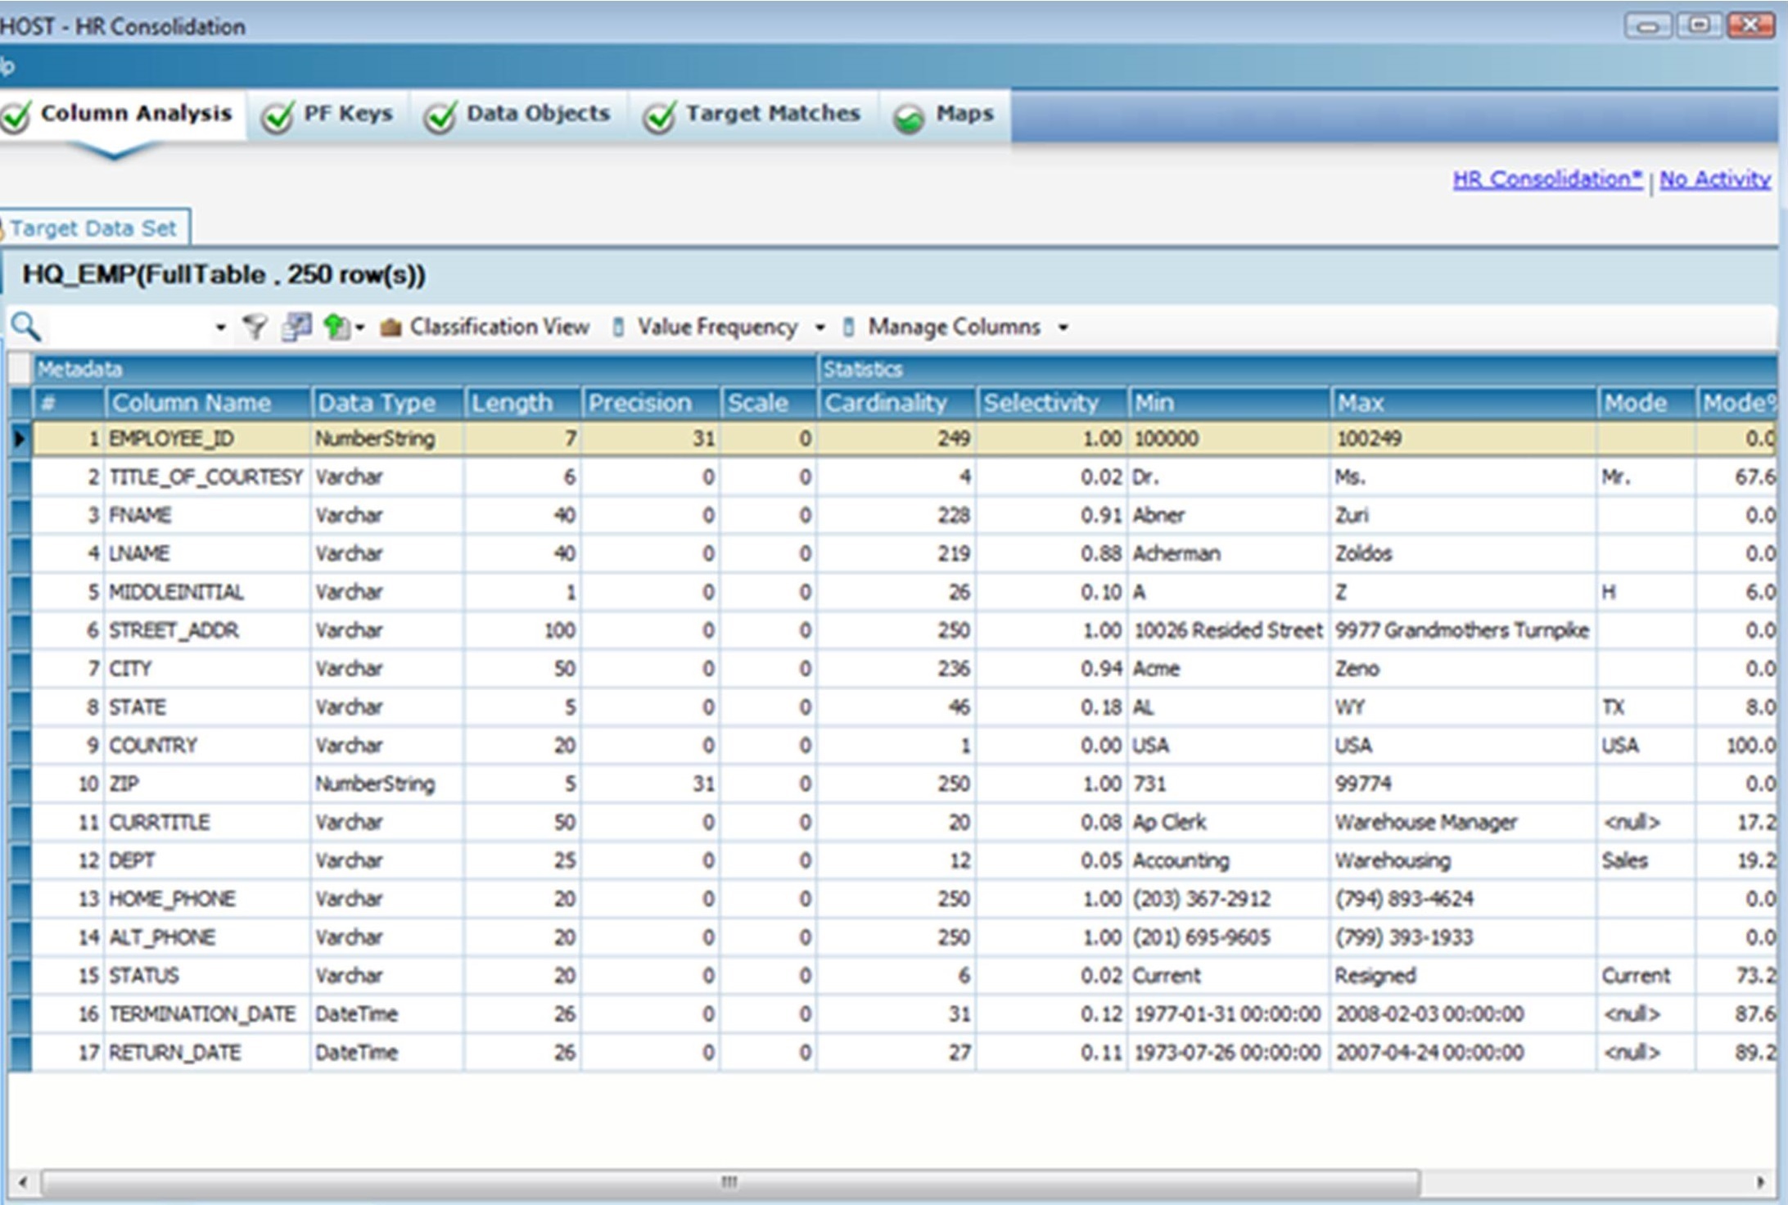This screenshot has height=1205, width=1788.
Task: Select the CITY column name cell
Action: [x=208, y=669]
